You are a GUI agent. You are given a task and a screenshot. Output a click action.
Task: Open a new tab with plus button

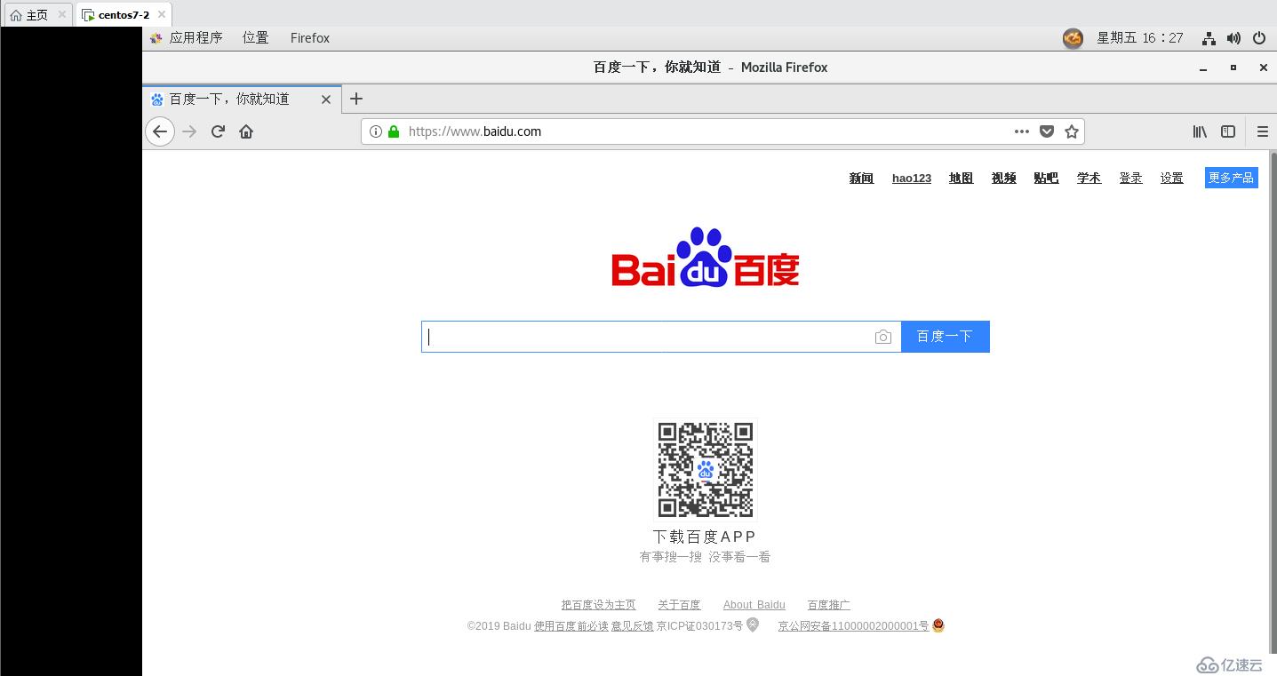point(356,99)
